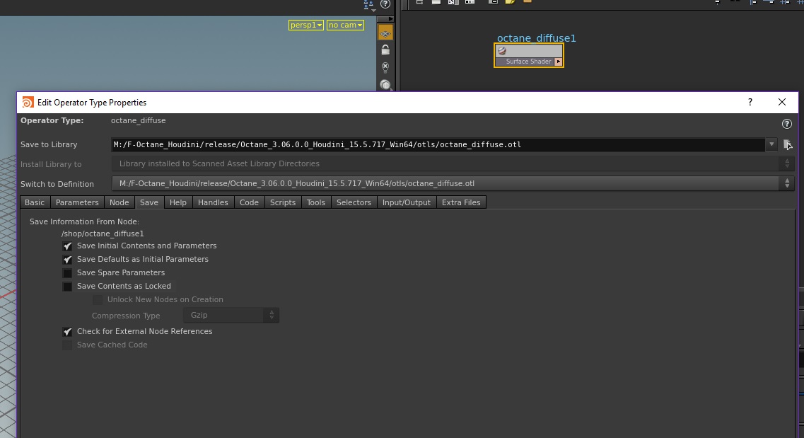Expand the viewport toolbar collapse arrow

pos(385,19)
